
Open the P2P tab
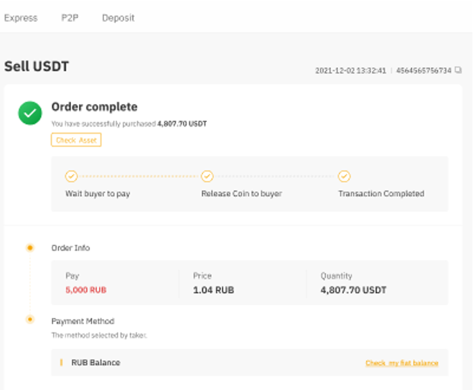tap(70, 18)
